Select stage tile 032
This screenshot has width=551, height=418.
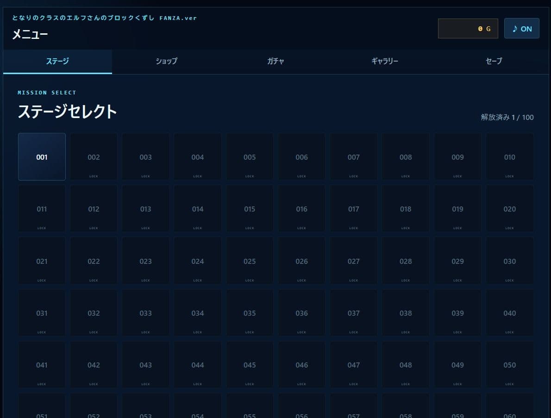(x=94, y=312)
